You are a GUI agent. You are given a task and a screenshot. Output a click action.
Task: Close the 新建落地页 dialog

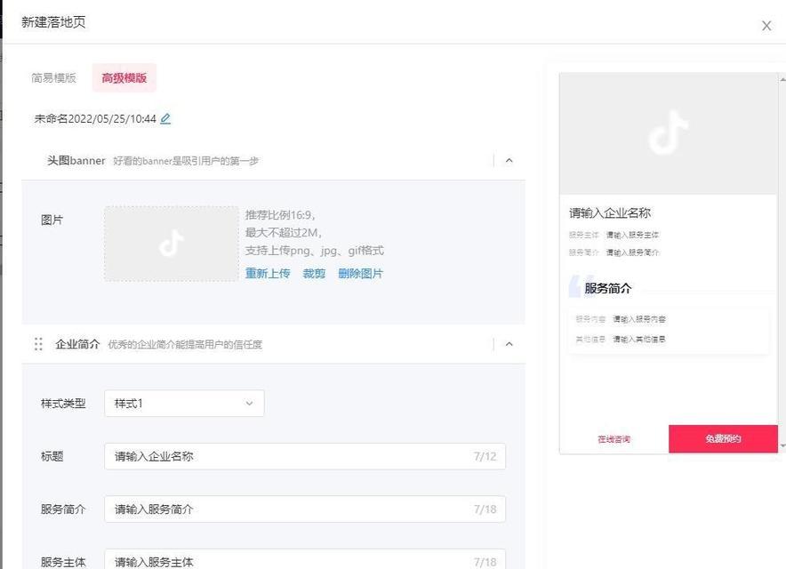click(x=766, y=26)
